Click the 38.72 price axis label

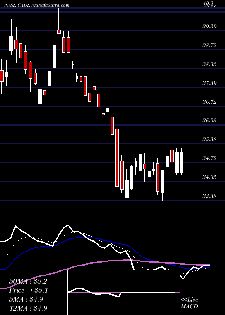[210, 45]
